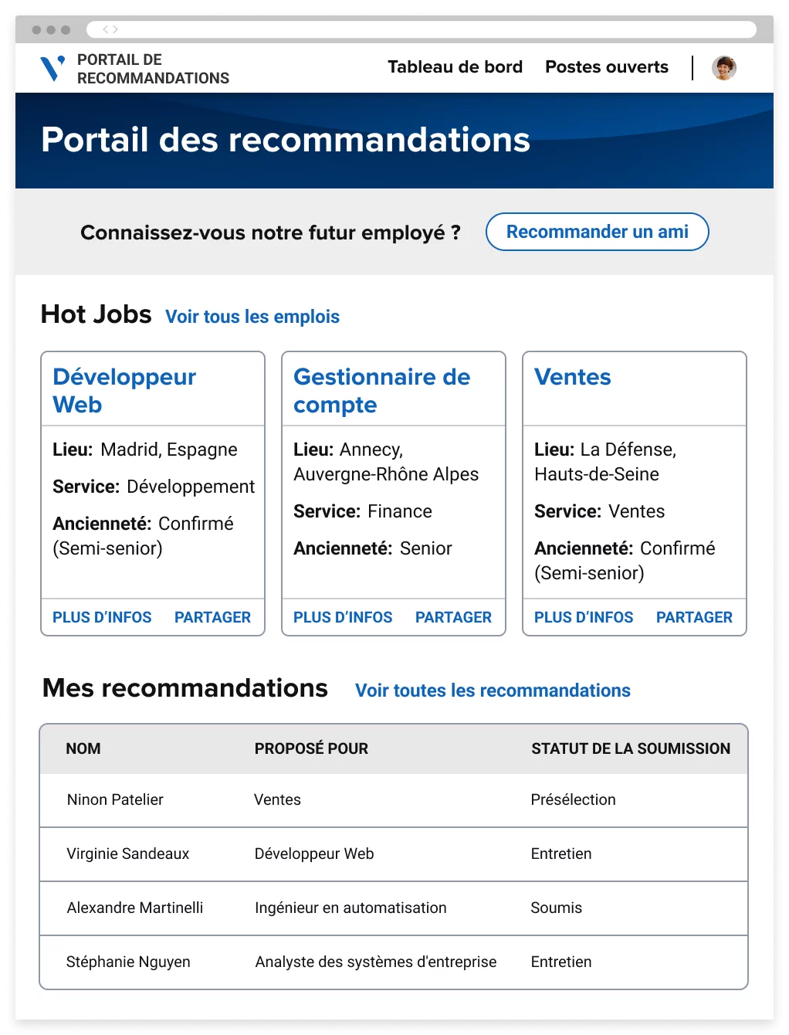789x1035 pixels.
Task: Click the browser forward arrow
Action: (116, 30)
